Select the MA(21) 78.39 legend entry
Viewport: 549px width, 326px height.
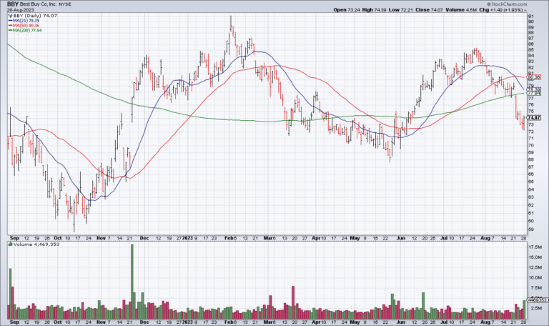(24, 21)
